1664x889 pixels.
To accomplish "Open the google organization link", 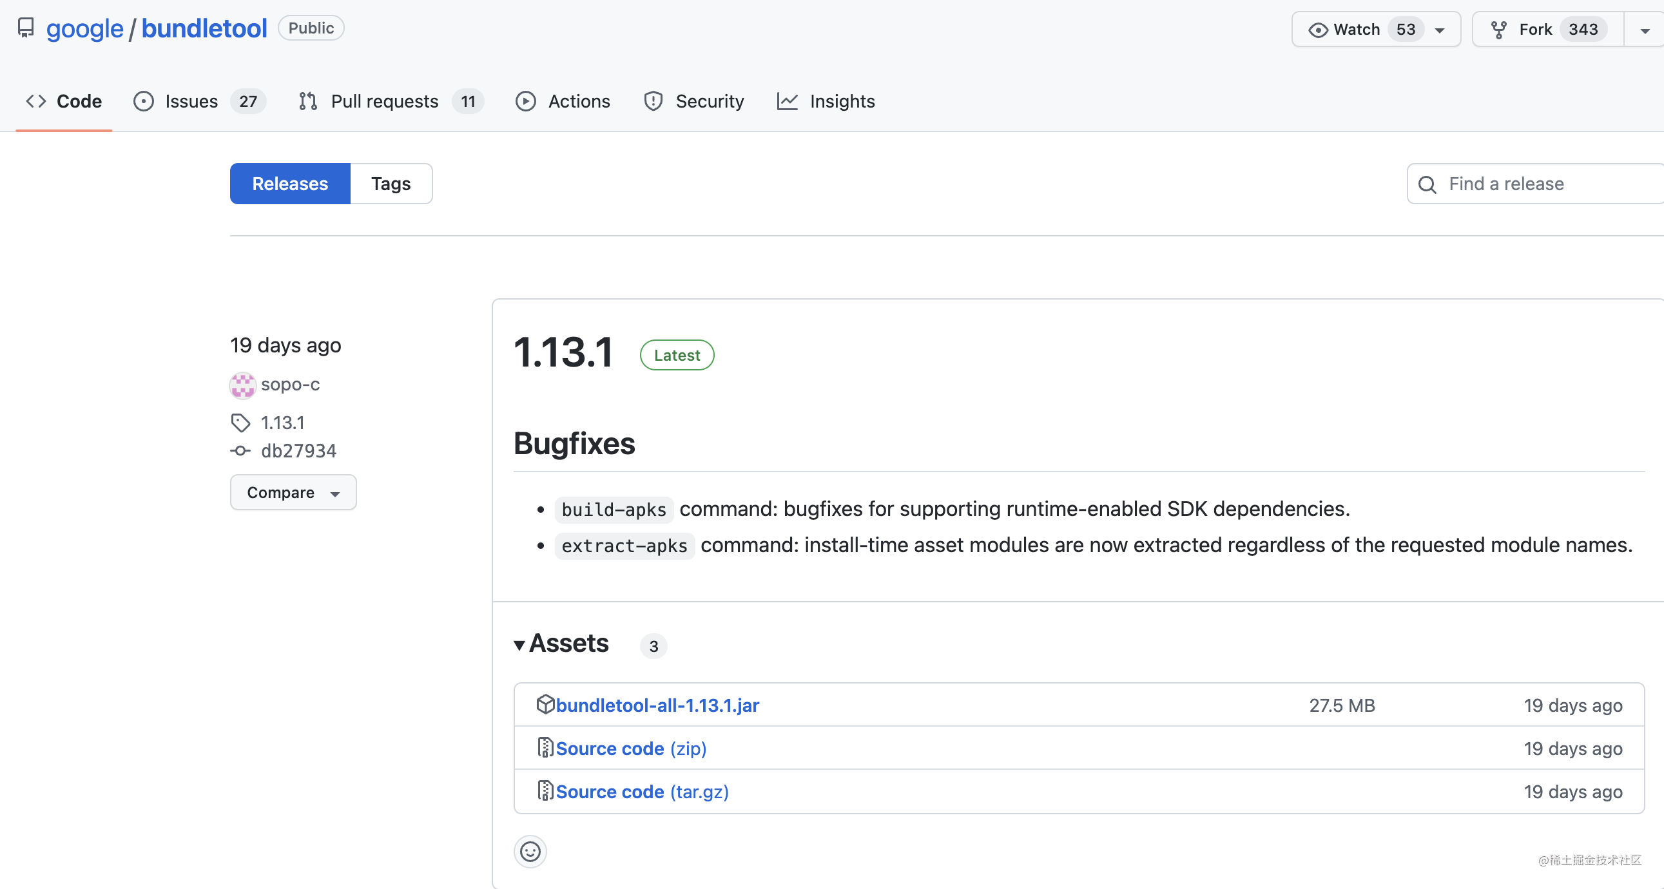I will coord(84,28).
